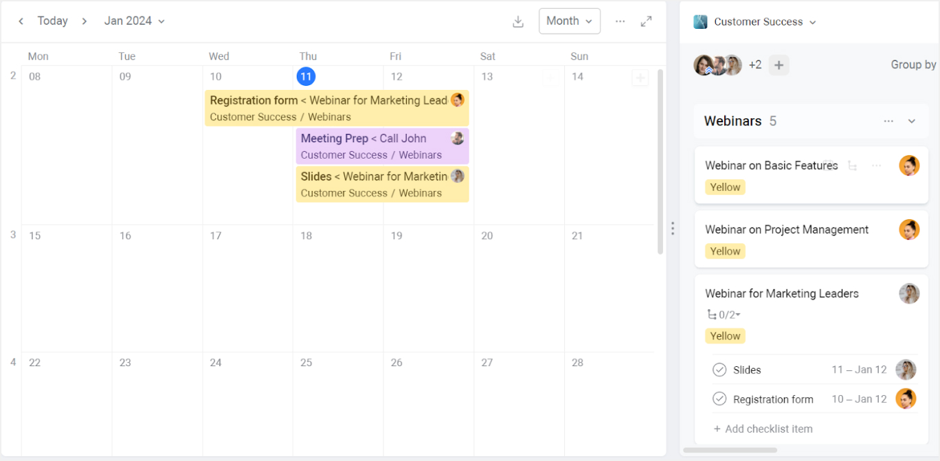This screenshot has width=940, height=461.
Task: Mark Slides checklist item complete
Action: coord(719,370)
